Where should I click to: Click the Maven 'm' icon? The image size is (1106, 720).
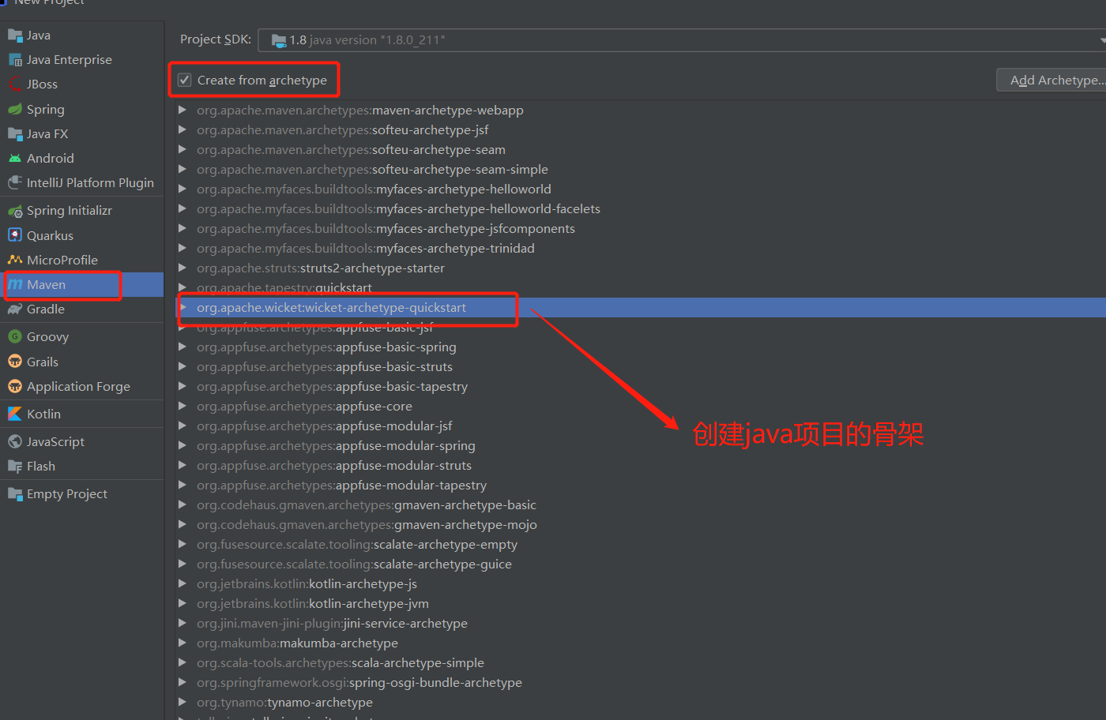tap(15, 284)
